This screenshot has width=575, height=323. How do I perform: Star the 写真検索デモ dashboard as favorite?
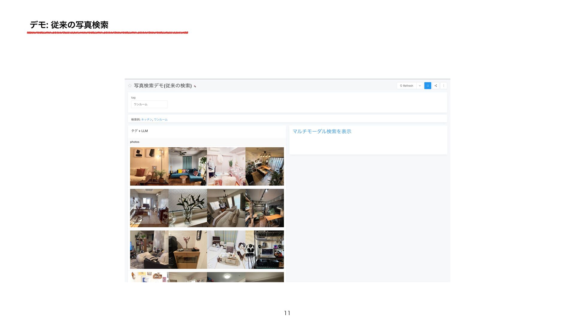click(130, 86)
